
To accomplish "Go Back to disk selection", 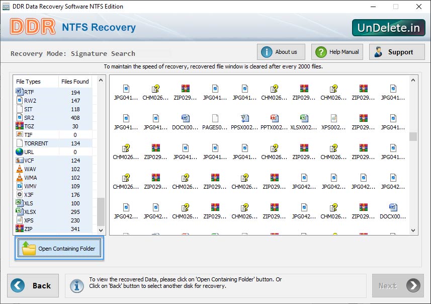I will point(33,285).
